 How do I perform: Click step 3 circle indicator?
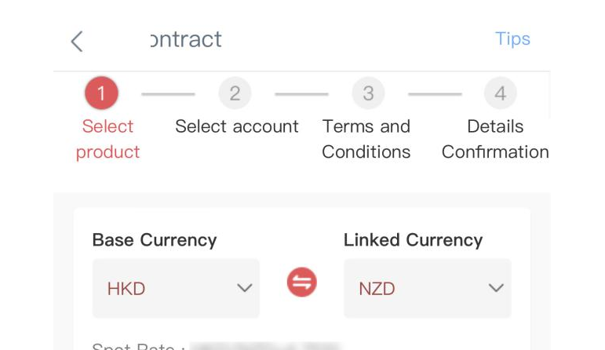pos(368,93)
